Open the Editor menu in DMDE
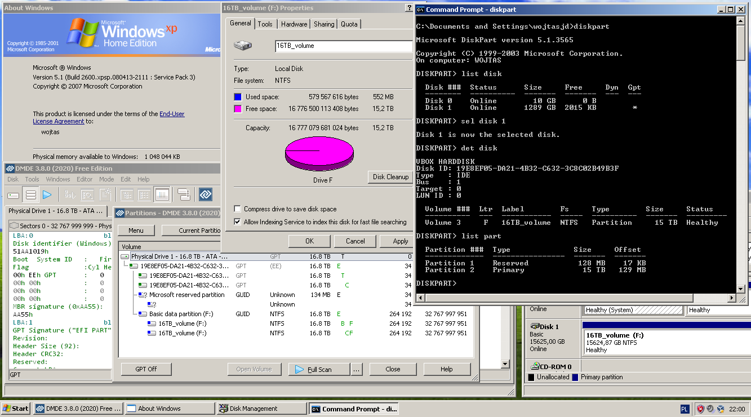The height and width of the screenshot is (417, 751). [x=85, y=179]
